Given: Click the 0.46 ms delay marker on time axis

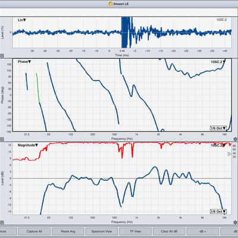Looking at the screenshot, I should (x=122, y=51).
